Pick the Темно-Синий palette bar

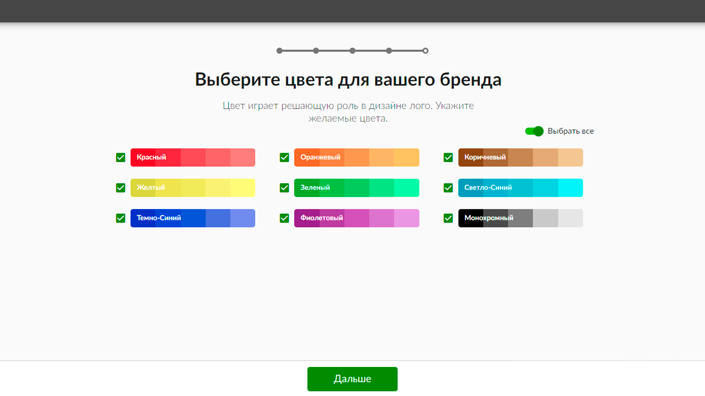pos(193,218)
